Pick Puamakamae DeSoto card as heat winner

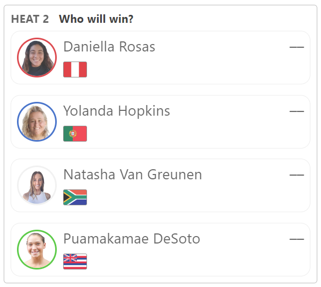pyautogui.click(x=160, y=249)
